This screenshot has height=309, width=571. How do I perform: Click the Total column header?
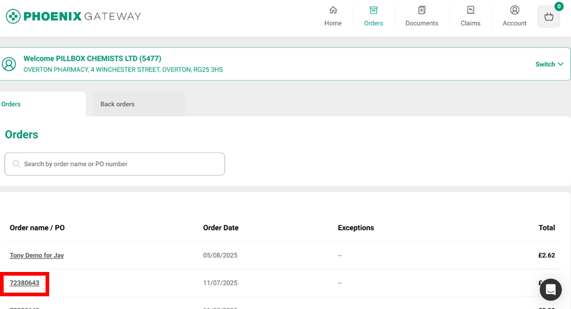coord(546,228)
